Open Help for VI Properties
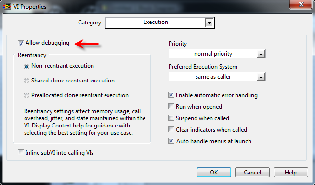 [x=291, y=173]
